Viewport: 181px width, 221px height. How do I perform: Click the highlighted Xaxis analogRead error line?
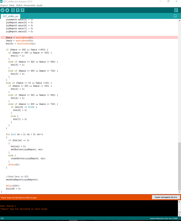point(89,38)
